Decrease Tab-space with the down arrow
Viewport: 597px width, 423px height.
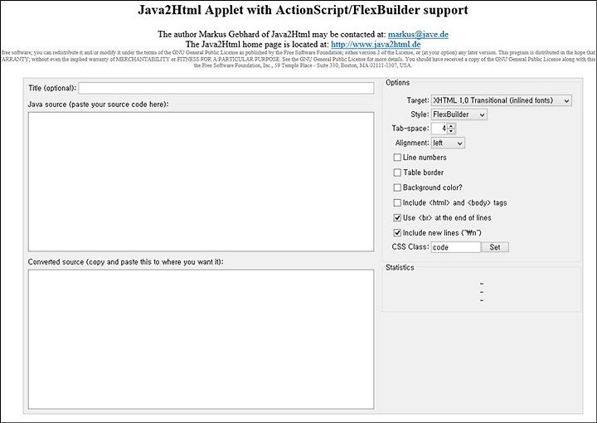[451, 131]
